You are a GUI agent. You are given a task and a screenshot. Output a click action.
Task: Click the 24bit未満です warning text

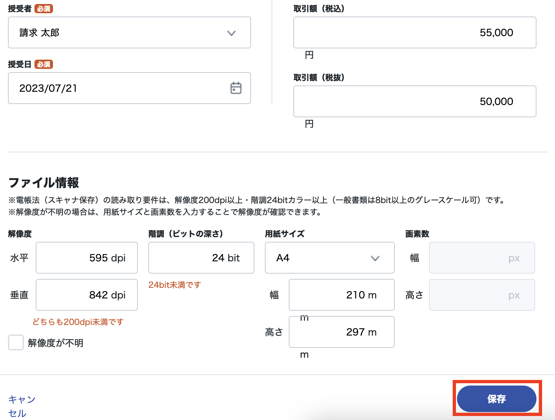175,285
